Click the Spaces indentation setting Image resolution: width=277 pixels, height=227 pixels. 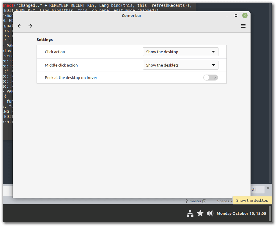click(x=225, y=201)
